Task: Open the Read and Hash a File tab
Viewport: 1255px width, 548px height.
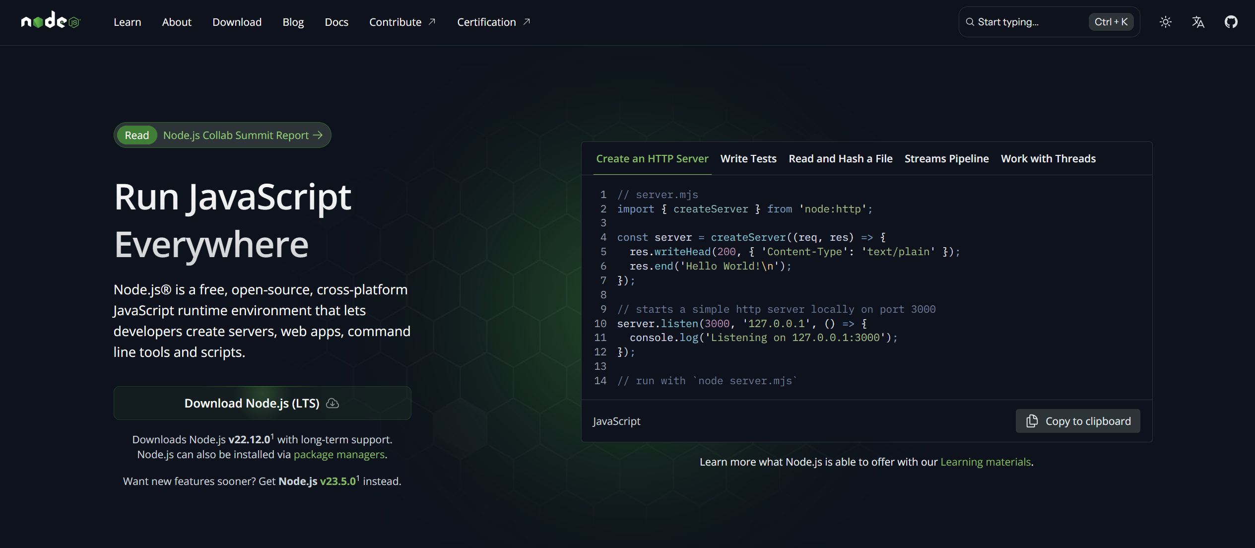Action: pyautogui.click(x=840, y=159)
